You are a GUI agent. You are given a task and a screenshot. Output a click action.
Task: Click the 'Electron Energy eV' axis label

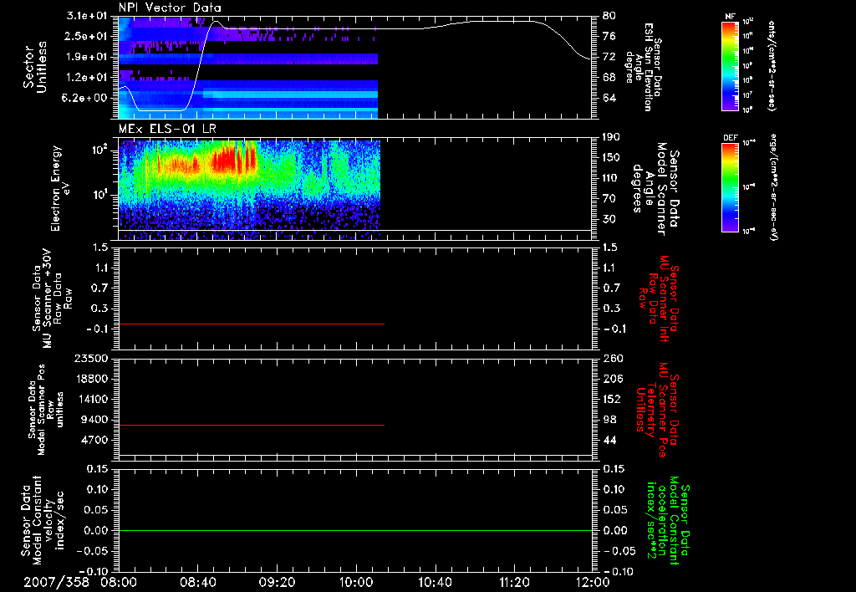(60, 188)
